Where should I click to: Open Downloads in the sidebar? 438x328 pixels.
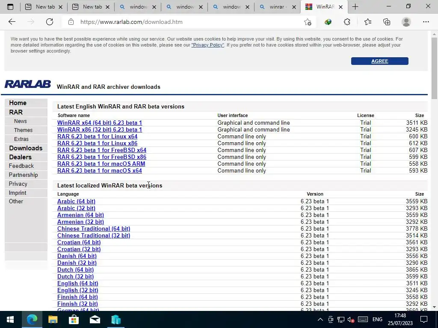coord(26,148)
